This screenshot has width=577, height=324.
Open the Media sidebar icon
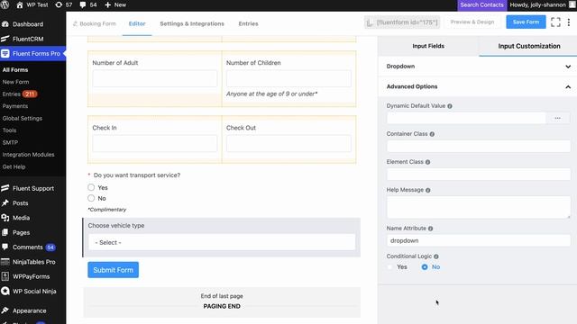coord(5,218)
